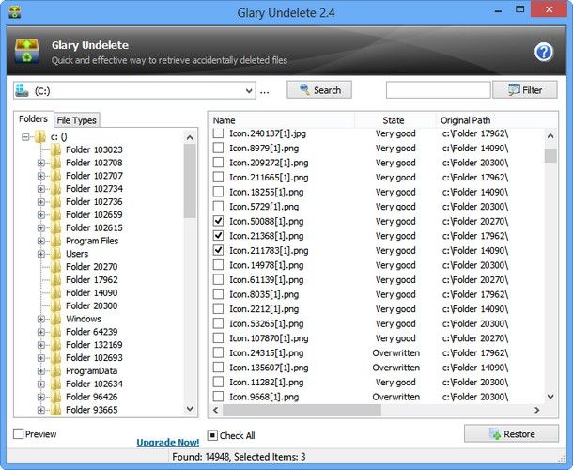Click folder icon of Folder 102708
573x470 pixels.
pyautogui.click(x=56, y=163)
